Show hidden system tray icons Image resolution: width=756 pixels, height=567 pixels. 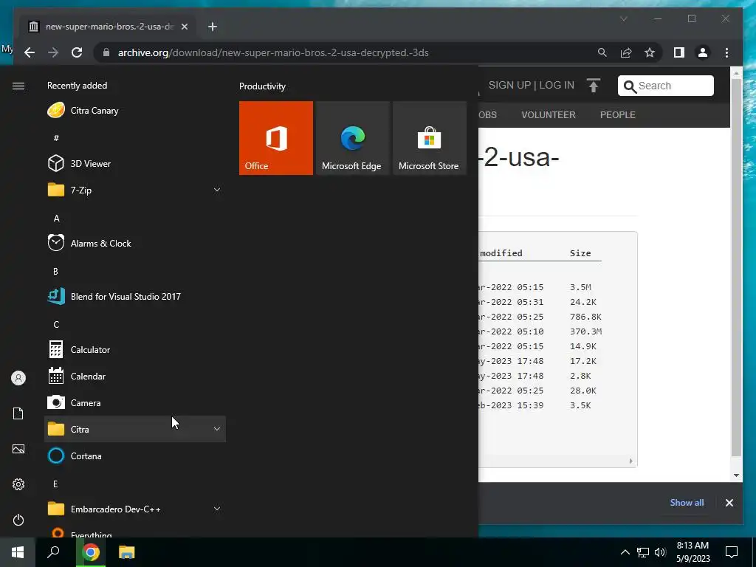tap(625, 552)
